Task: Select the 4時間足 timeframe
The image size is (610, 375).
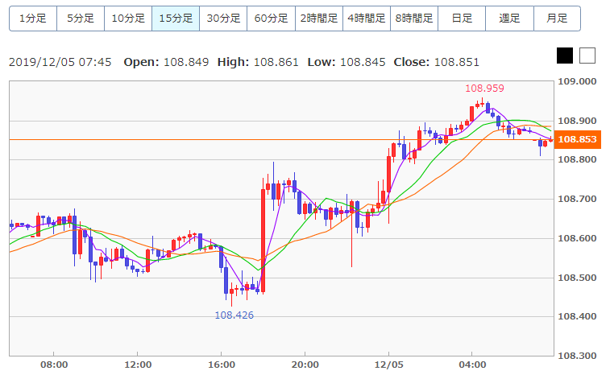Action: coord(367,19)
